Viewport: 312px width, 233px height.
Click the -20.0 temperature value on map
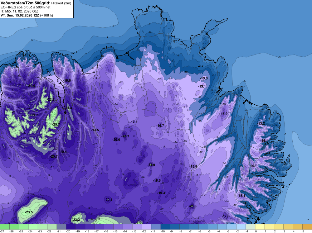coord(116,140)
